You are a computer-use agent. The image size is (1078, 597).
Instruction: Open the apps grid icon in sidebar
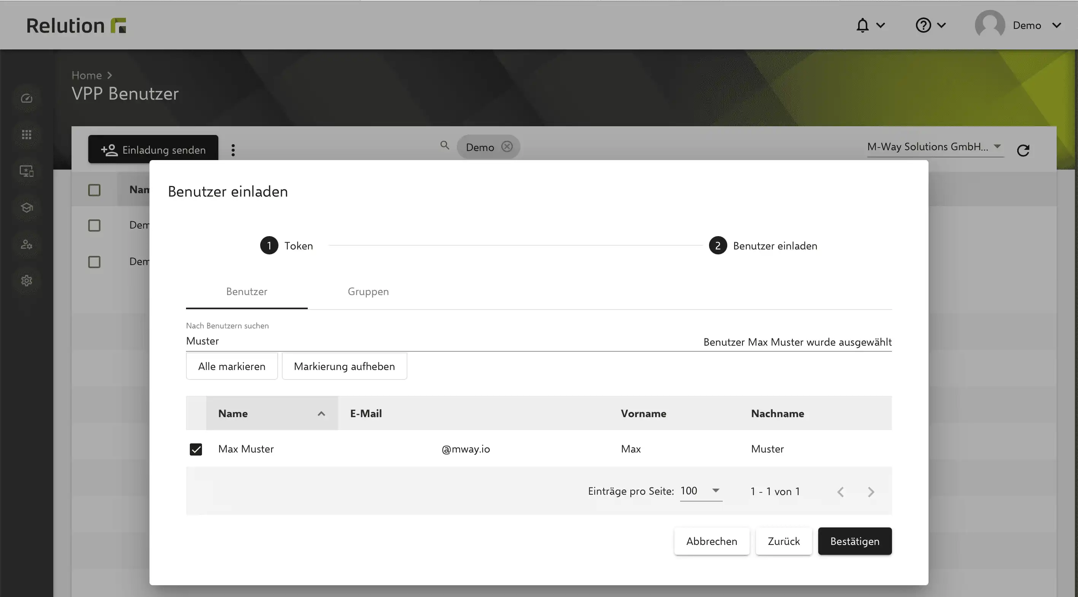tap(26, 134)
